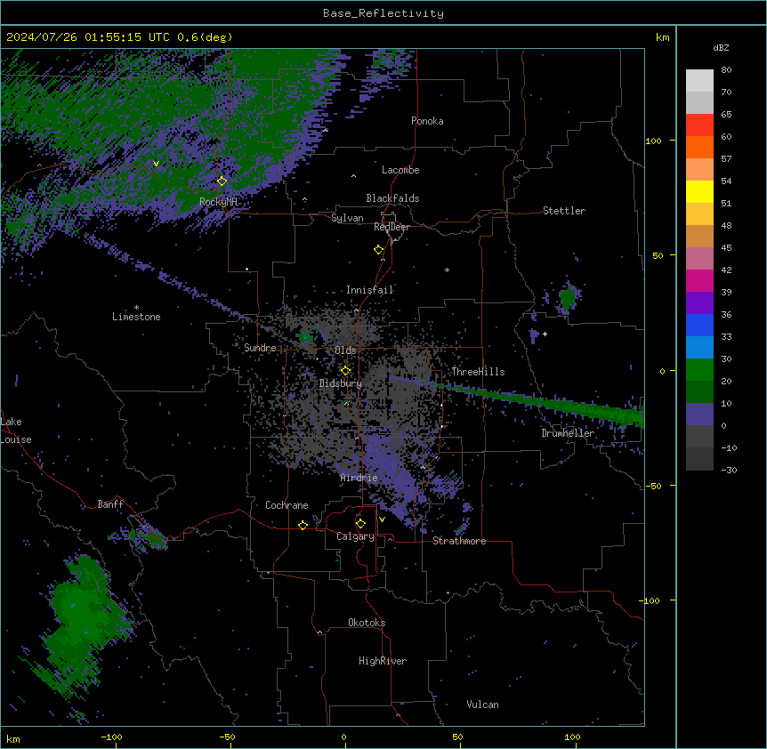Select the yellow diamond between Olds and Didsbury
Screen dimensions: 767x749
pos(345,371)
